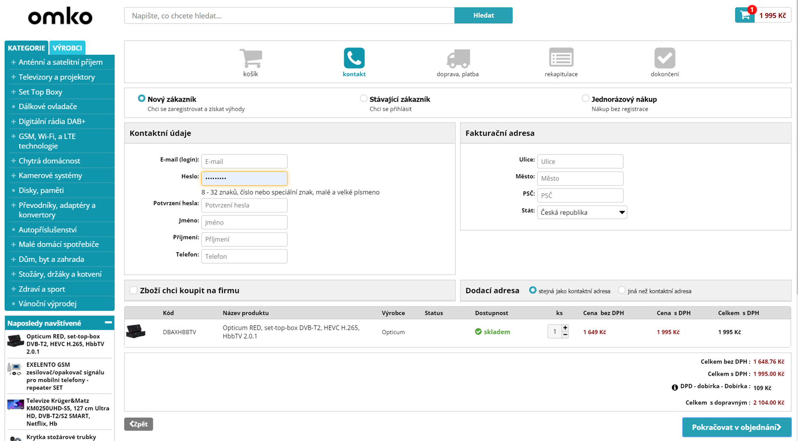The width and height of the screenshot is (798, 441).
Task: Click the cart total 1 995 Kč
Action: (x=772, y=15)
